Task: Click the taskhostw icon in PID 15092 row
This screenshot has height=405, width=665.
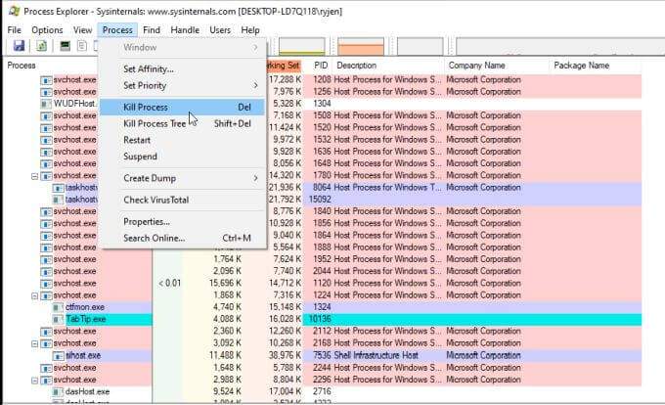Action: [58, 200]
